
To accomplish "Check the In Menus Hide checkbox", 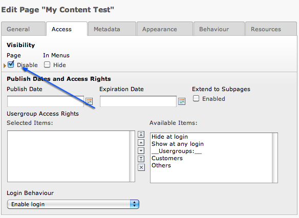I will click(x=47, y=64).
